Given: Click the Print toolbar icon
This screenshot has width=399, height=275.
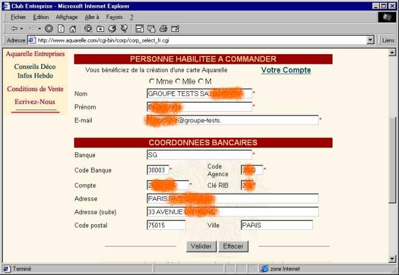Looking at the screenshot, I should (x=163, y=29).
